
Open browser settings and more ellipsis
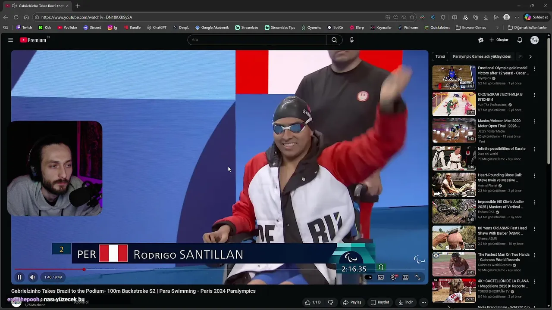pos(517,17)
